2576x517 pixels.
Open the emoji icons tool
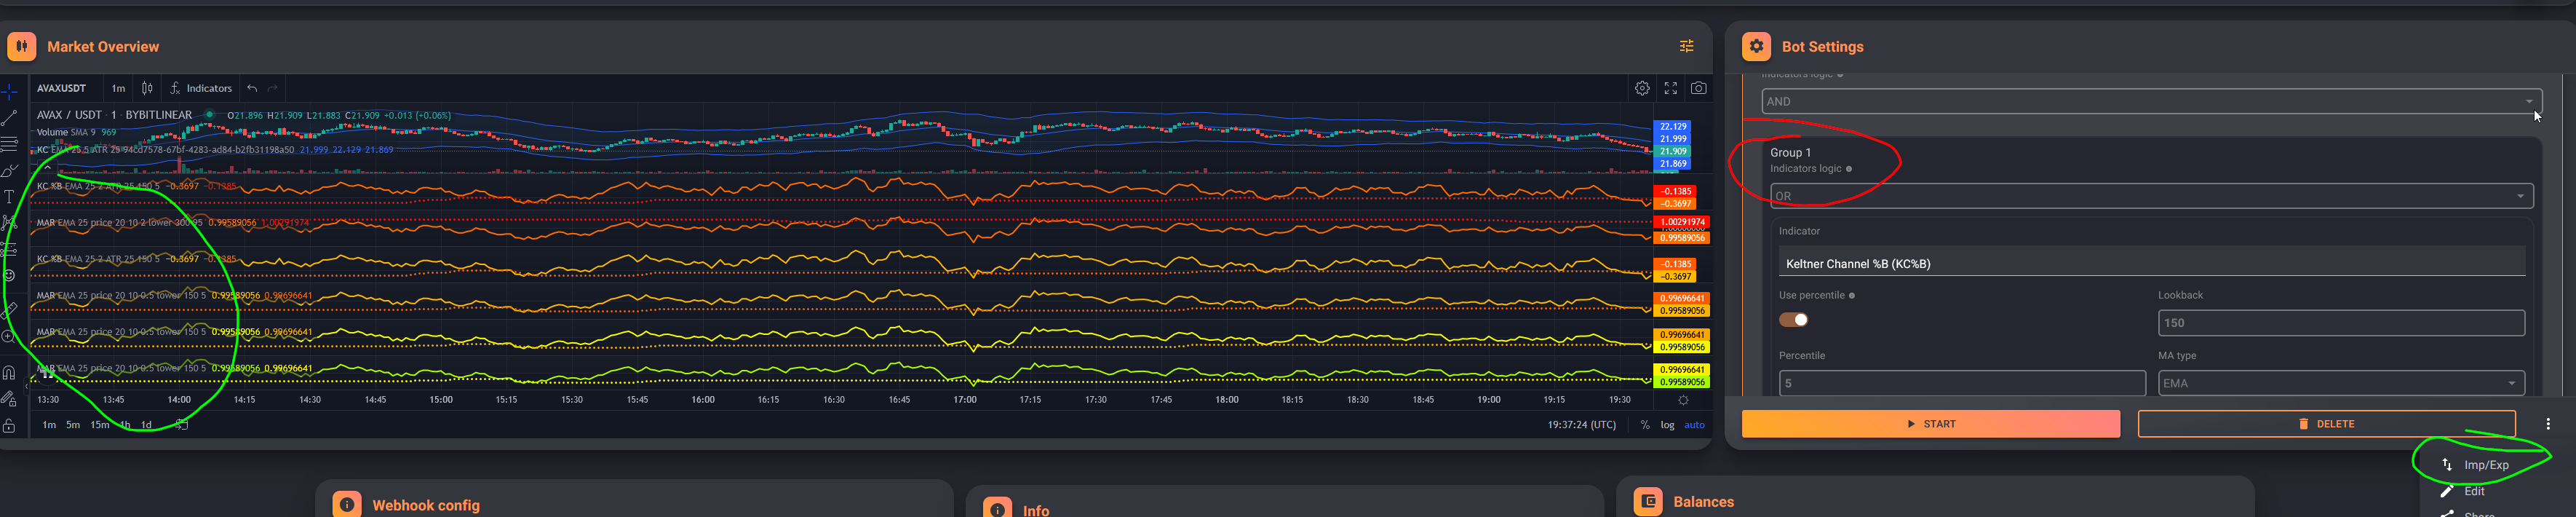[9, 275]
